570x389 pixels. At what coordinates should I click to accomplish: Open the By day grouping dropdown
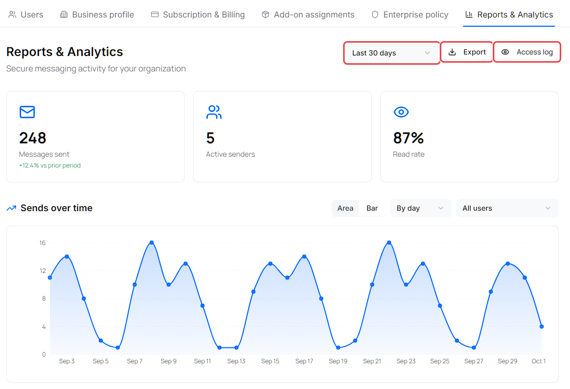point(421,208)
